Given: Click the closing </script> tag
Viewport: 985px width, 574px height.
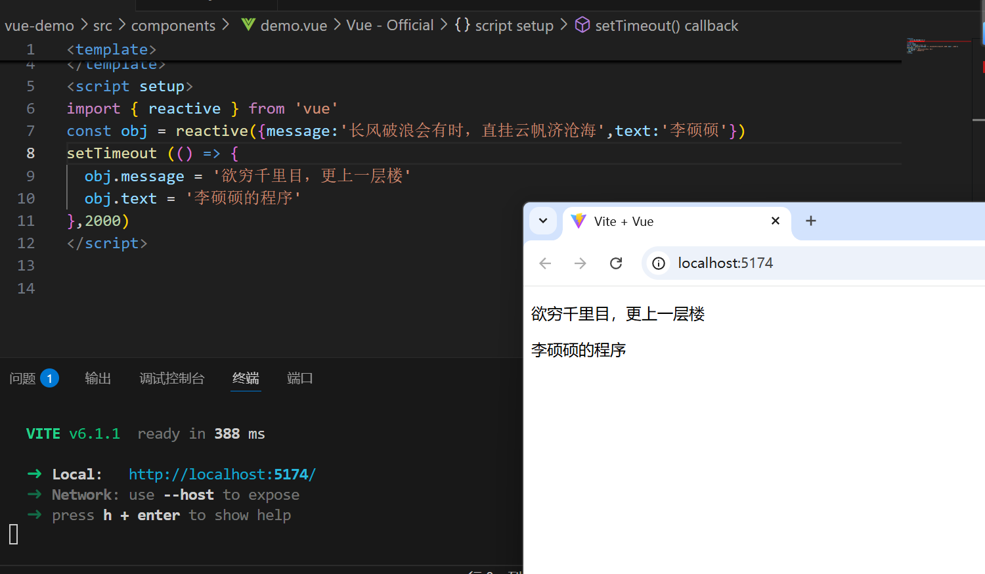Looking at the screenshot, I should tap(107, 243).
